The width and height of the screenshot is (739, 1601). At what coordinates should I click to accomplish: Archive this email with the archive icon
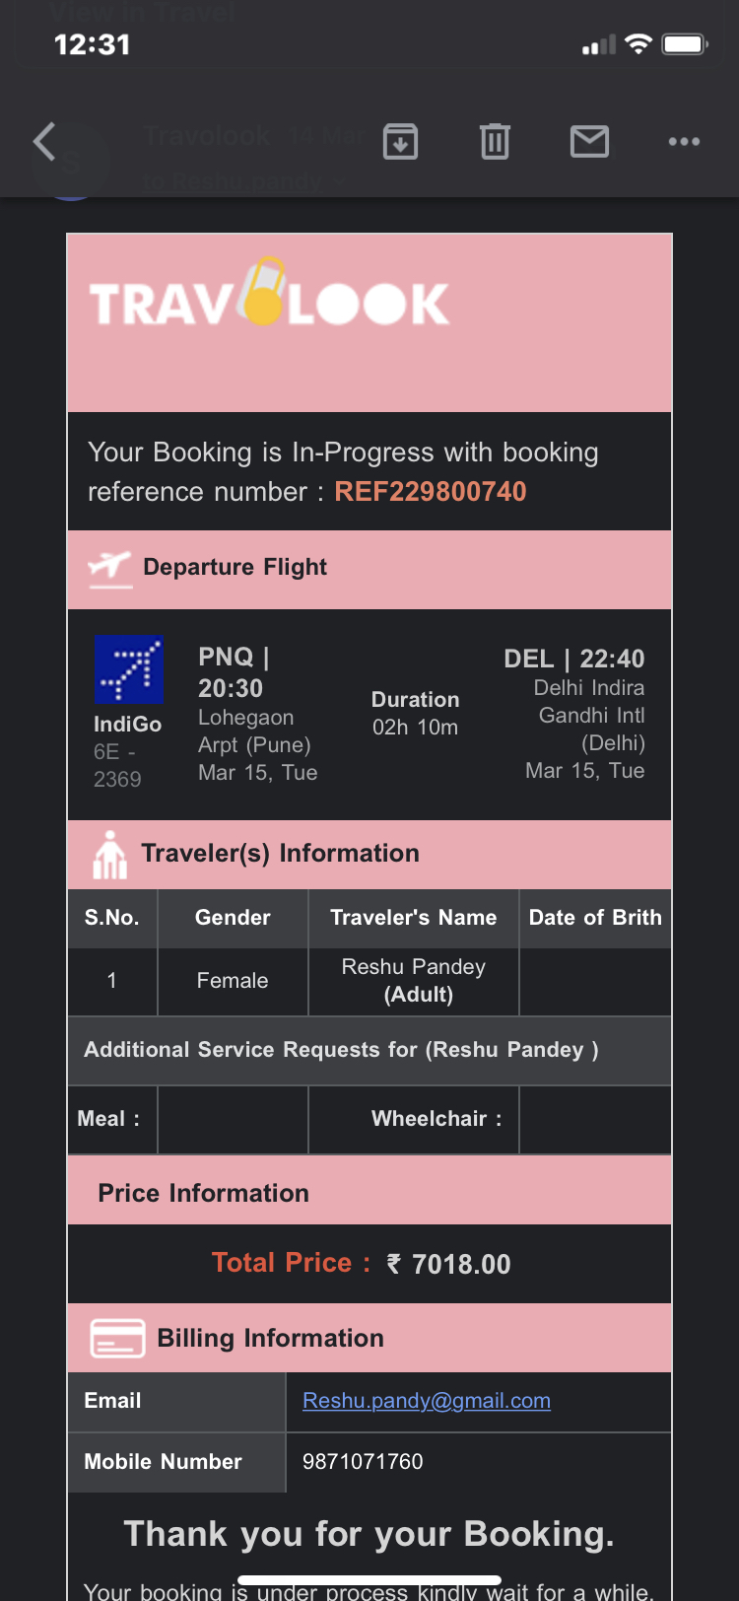pos(400,142)
